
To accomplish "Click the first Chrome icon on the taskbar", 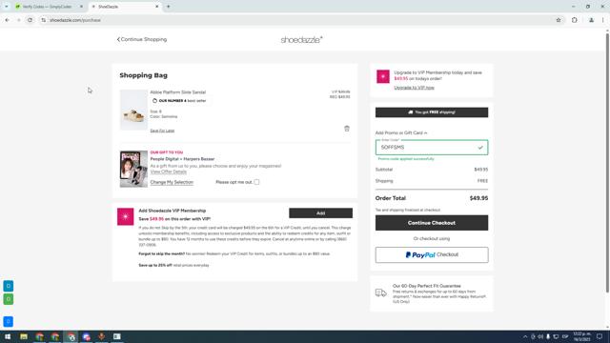I will 40,336.
